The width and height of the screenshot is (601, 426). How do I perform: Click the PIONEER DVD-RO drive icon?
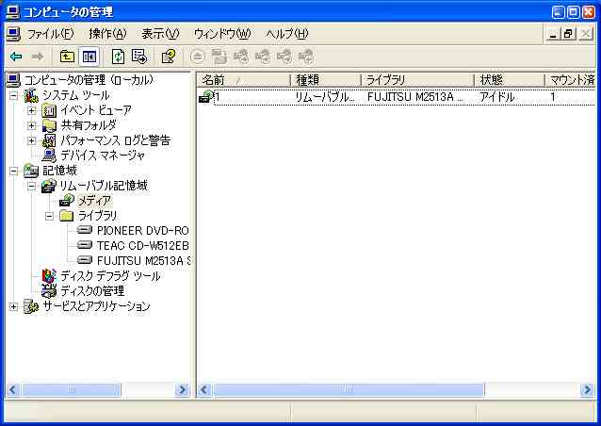pos(85,230)
